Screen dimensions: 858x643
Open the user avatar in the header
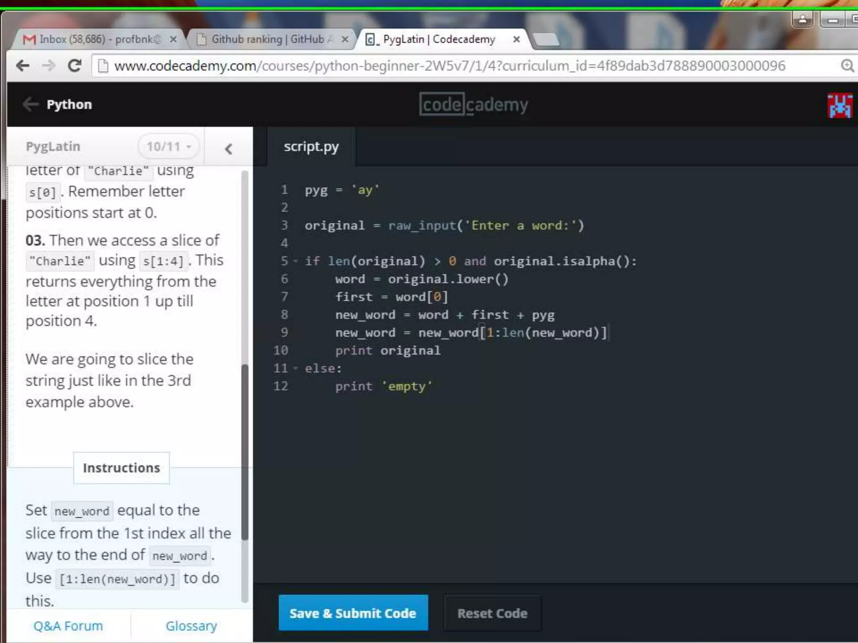(840, 105)
